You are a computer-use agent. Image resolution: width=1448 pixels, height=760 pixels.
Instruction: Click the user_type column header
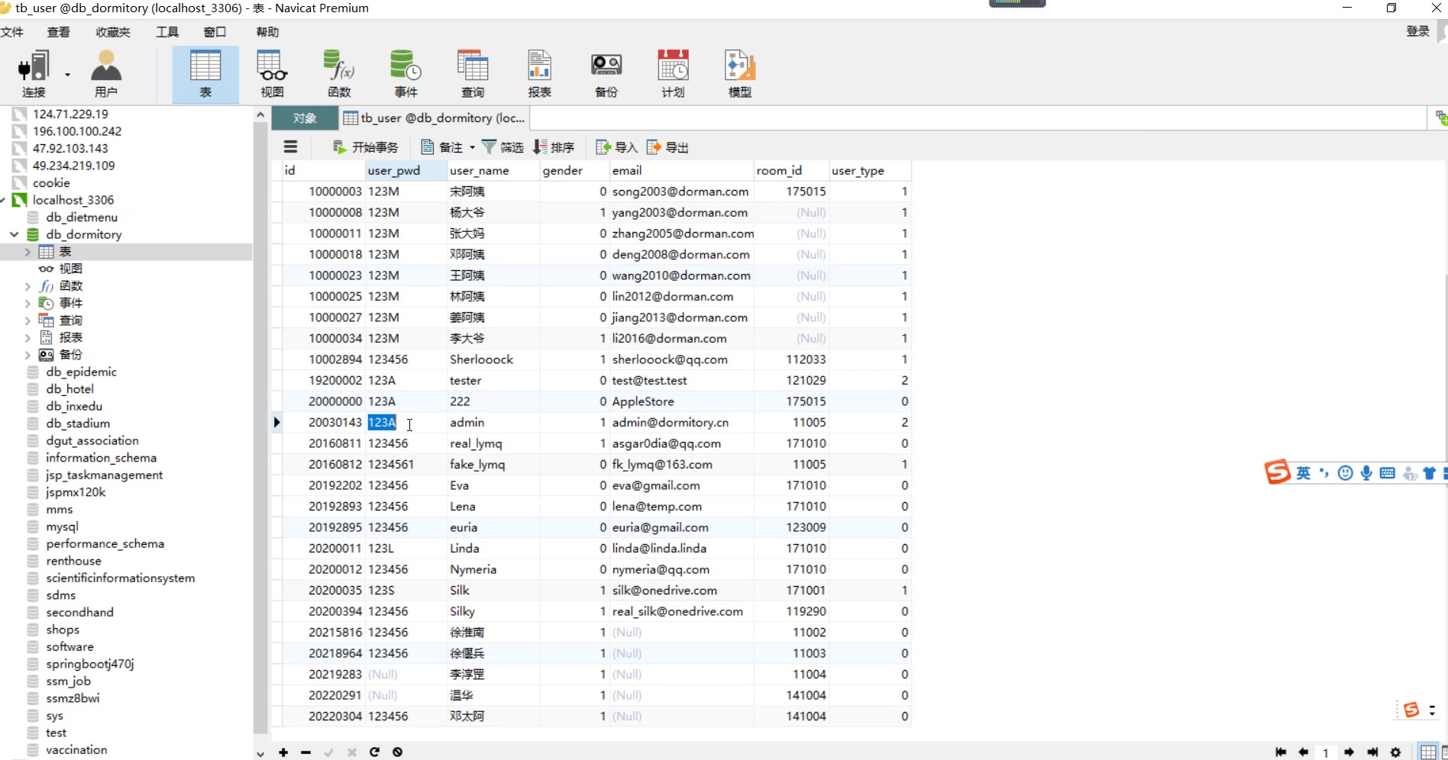pyautogui.click(x=870, y=170)
